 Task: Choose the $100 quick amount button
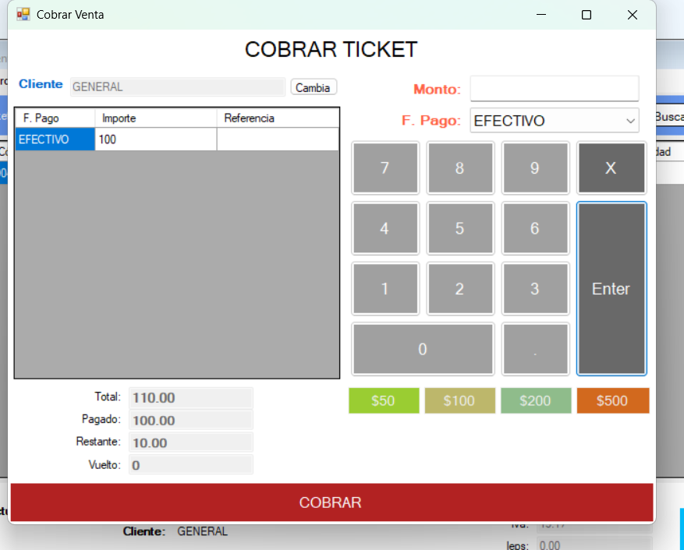[459, 400]
